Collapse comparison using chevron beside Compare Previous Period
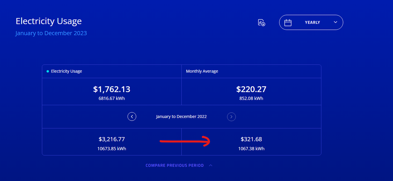The image size is (393, 181). pos(211,166)
